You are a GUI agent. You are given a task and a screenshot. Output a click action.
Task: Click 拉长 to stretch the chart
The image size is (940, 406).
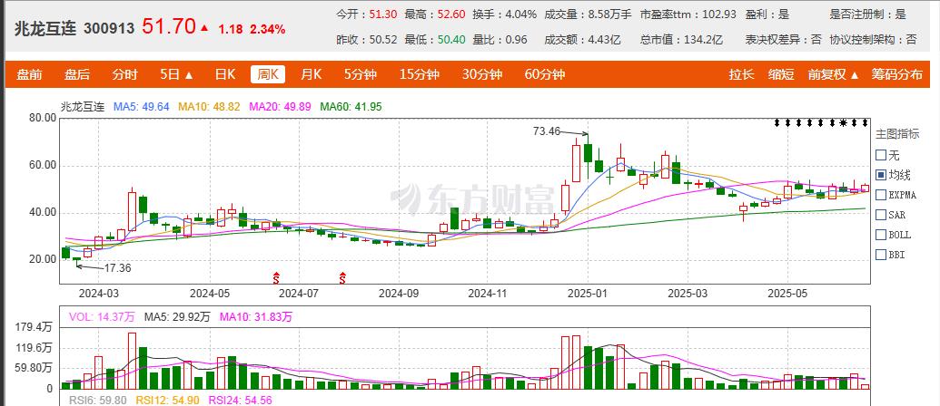[x=742, y=74]
